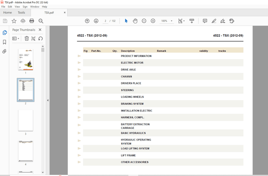Open the Page Thumbnails sidebar icon
The height and width of the screenshot is (176, 268).
click(x=5, y=32)
